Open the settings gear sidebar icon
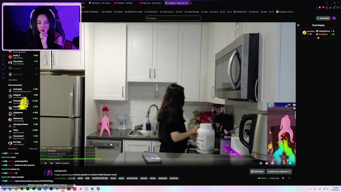The width and height of the screenshot is (341, 192). [x=3, y=78]
